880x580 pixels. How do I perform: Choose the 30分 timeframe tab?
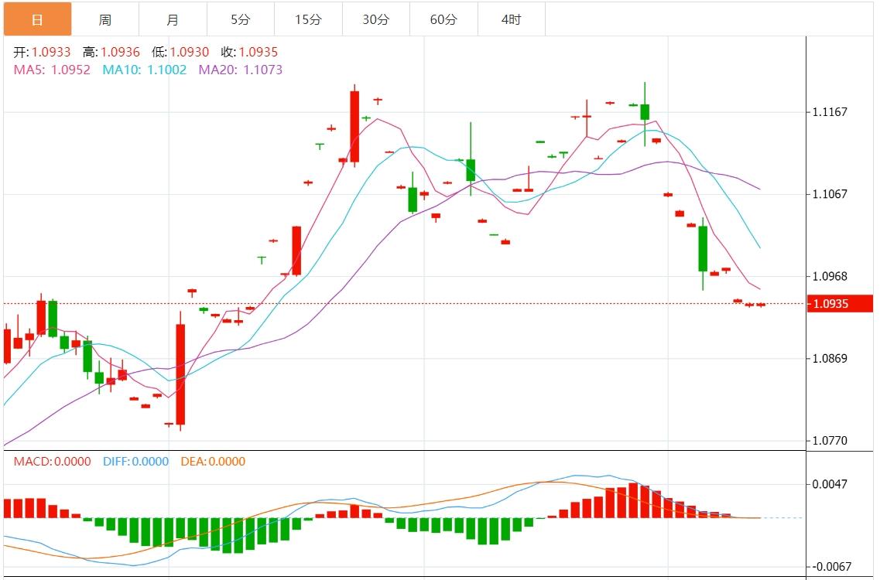click(x=375, y=19)
